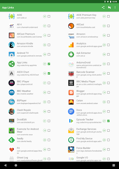Tap the feedly app icon
This screenshot has width=119, height=169.
tap(12, 140)
